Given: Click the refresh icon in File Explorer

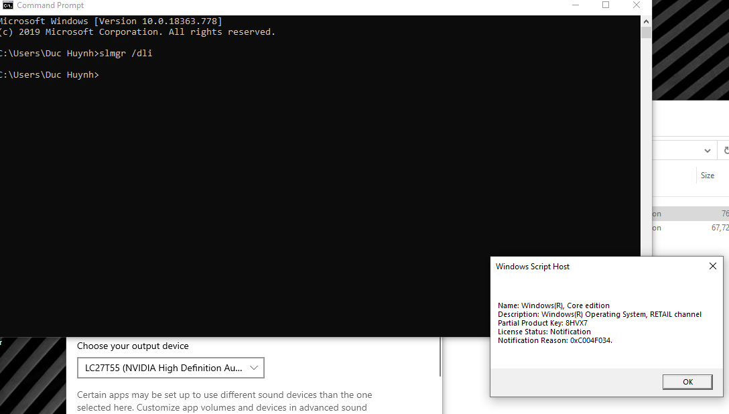Looking at the screenshot, I should click(x=726, y=151).
